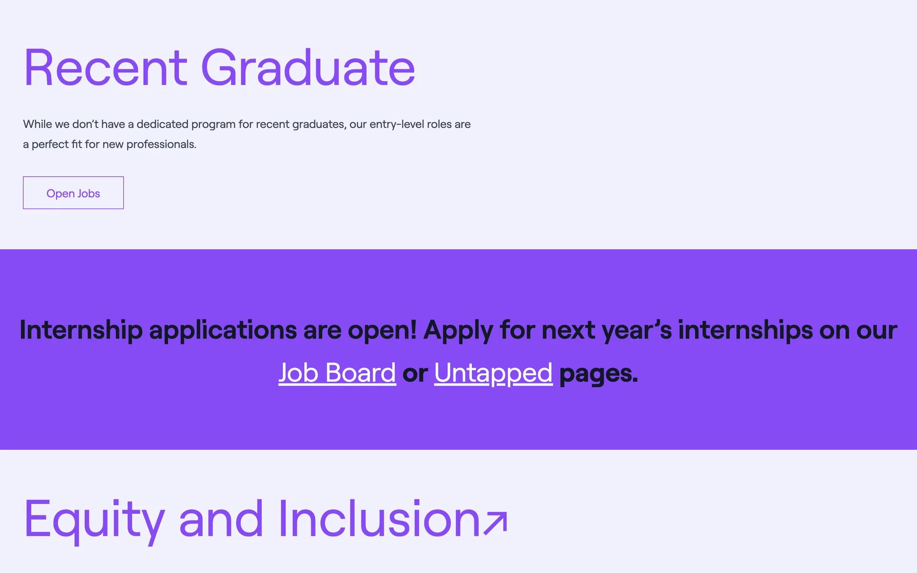Viewport: 917px width, 573px height.
Task: Click the Open Jobs button
Action: (x=73, y=193)
